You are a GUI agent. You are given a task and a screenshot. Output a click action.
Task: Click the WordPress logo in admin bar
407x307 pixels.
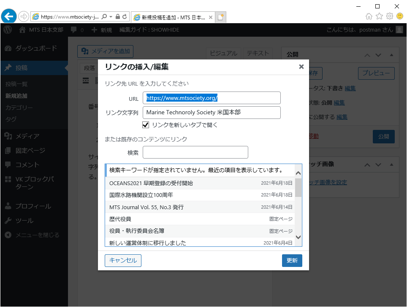tap(8, 30)
